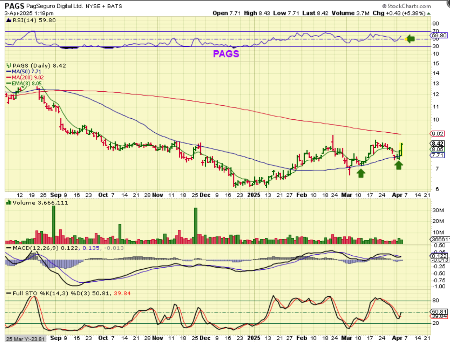Image resolution: width=450 pixels, height=342 pixels.
Task: Click the 7.71 MA(50) price tag on right axis
Action: 437,155
